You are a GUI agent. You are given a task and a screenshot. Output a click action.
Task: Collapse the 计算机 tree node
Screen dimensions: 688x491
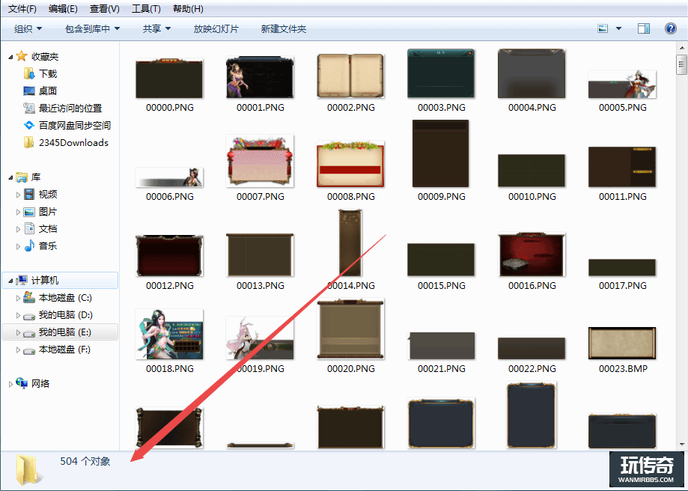coord(10,281)
